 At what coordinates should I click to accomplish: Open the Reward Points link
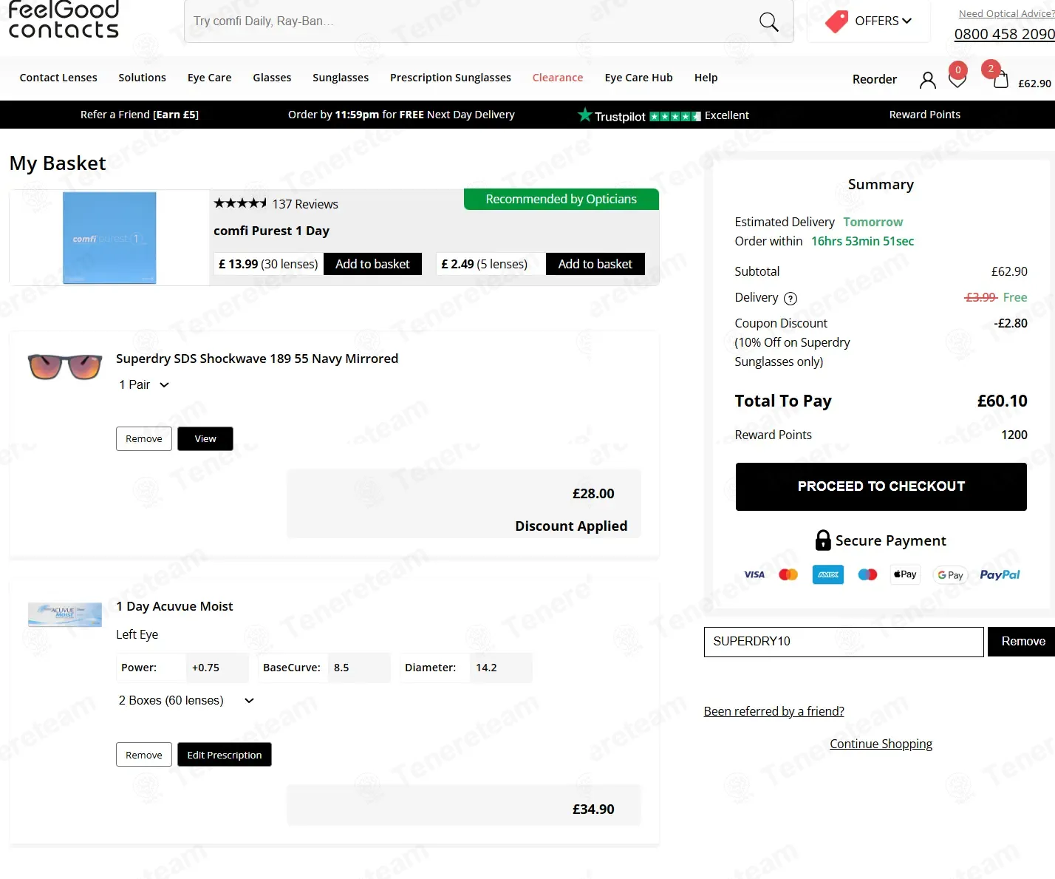925,115
